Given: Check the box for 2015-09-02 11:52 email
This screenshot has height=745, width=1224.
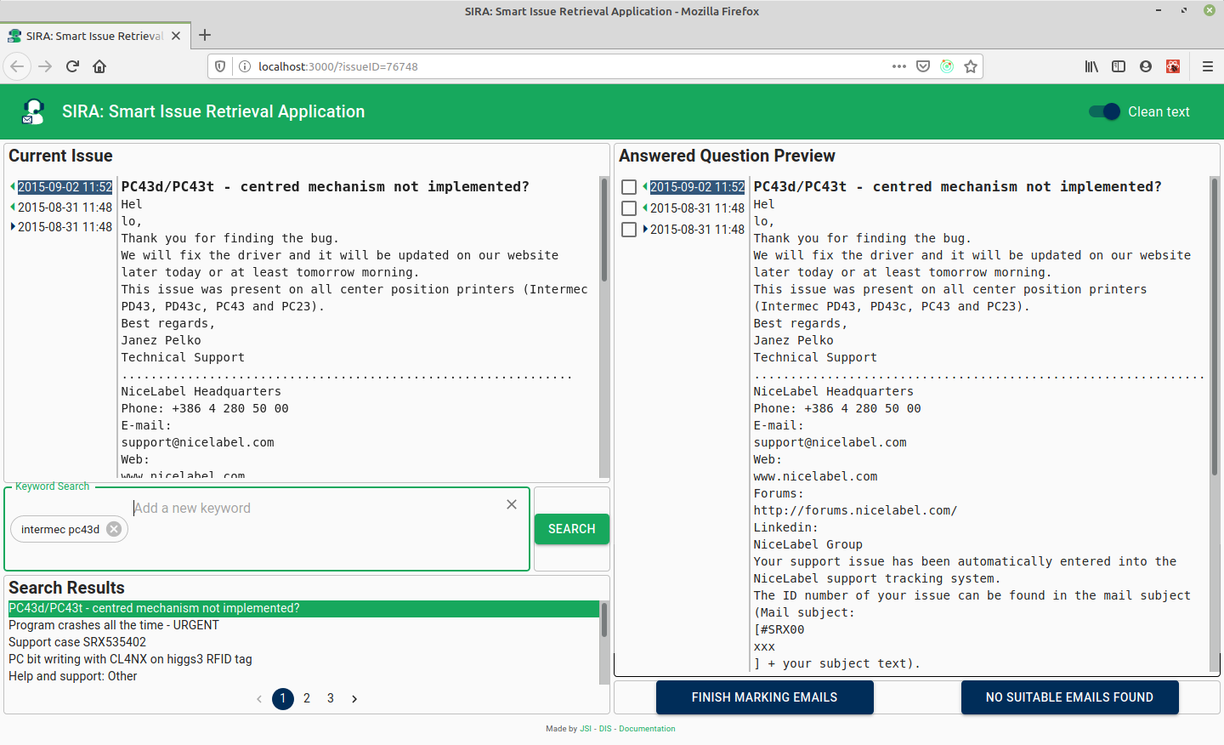Looking at the screenshot, I should point(629,187).
